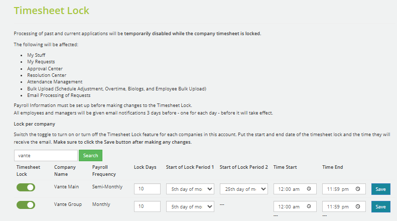Click clock icon in Vante Group Time Start

click(x=309, y=206)
